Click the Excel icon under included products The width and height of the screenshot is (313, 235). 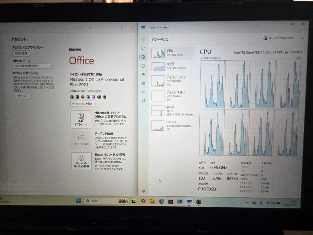click(x=77, y=97)
